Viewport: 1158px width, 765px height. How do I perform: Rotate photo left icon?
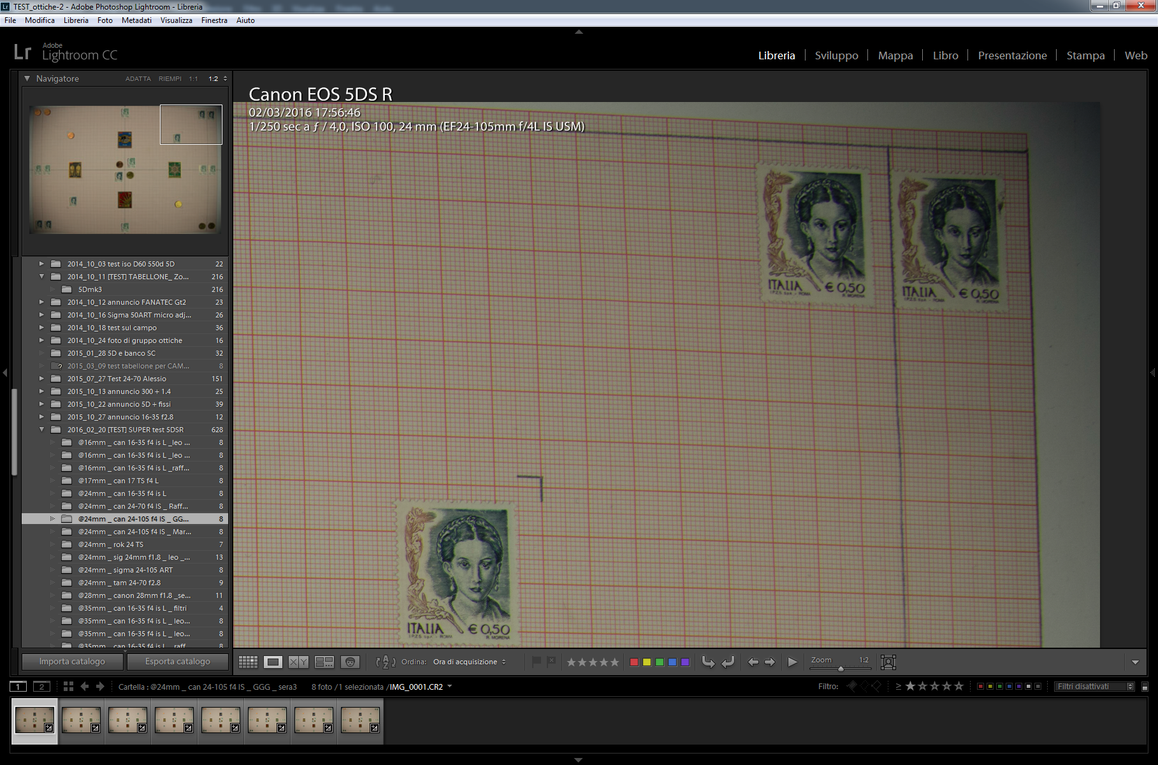[708, 662]
